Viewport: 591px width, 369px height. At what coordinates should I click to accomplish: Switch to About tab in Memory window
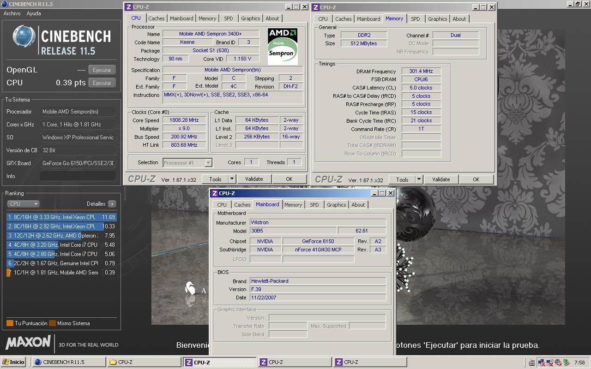[x=459, y=19]
